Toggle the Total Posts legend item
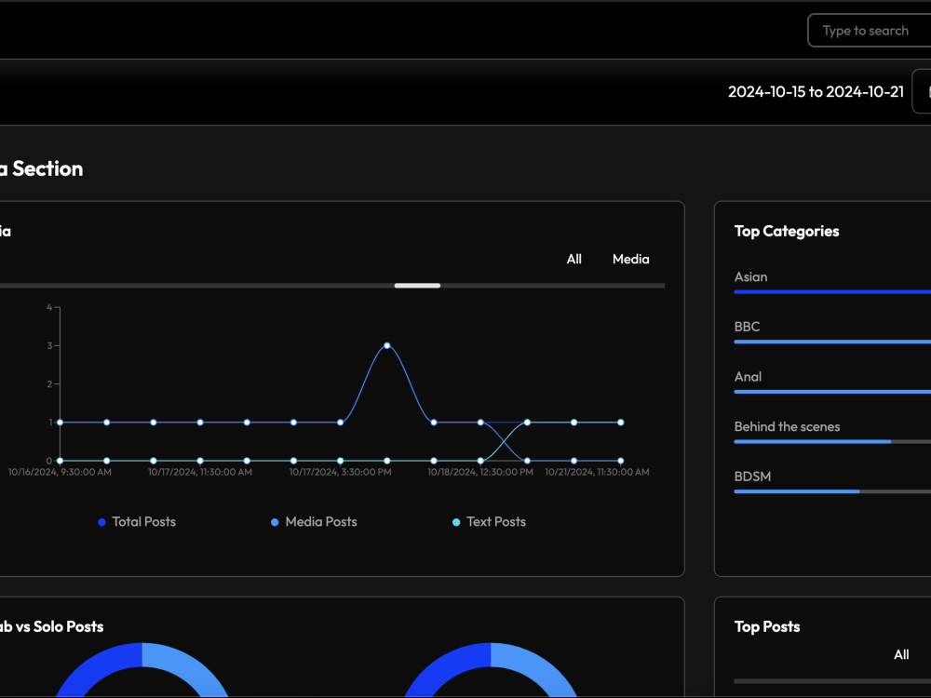931x698 pixels. (x=137, y=522)
